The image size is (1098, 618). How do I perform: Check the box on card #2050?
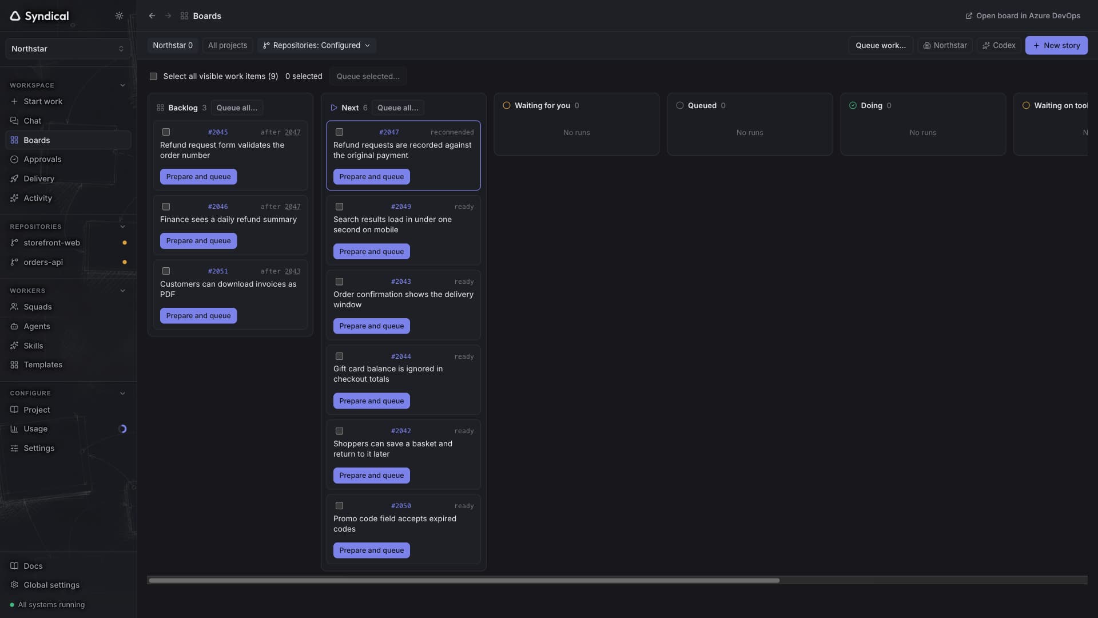click(339, 506)
